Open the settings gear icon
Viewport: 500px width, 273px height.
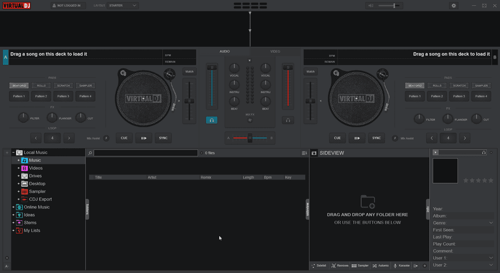point(454,5)
